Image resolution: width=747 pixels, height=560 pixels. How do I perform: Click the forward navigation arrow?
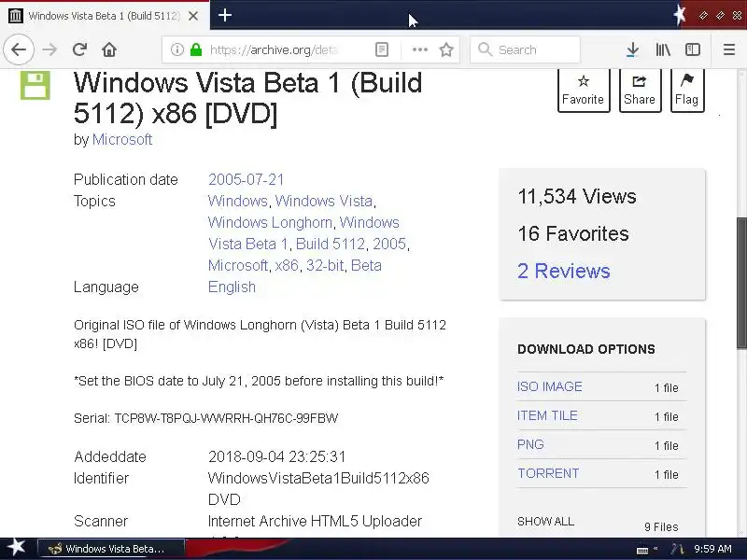[49, 49]
